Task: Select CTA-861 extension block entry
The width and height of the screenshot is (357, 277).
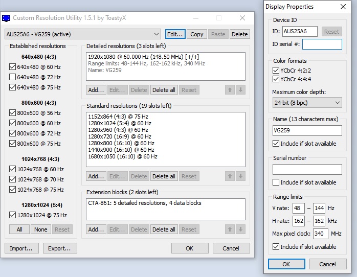Action: [x=145, y=203]
